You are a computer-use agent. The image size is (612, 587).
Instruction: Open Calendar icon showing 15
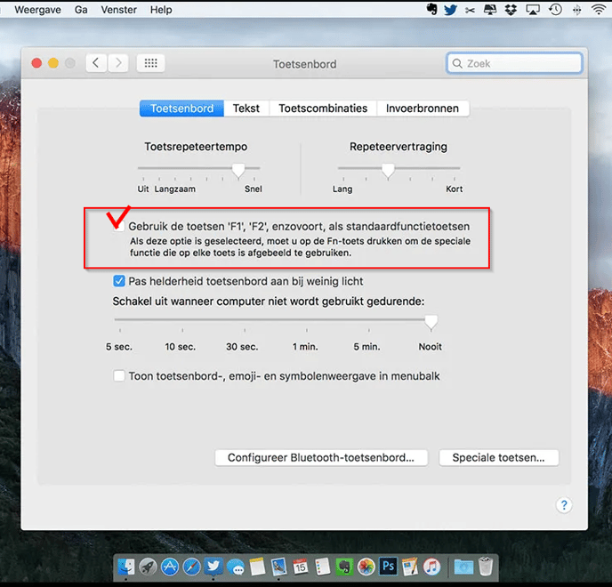(x=300, y=567)
